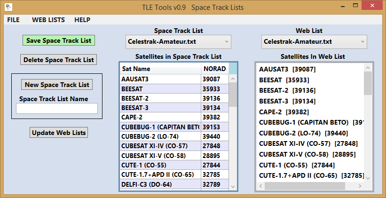386x198 pixels.
Task: Click Web List horizontal scroll right arrow
Action: [x=360, y=186]
